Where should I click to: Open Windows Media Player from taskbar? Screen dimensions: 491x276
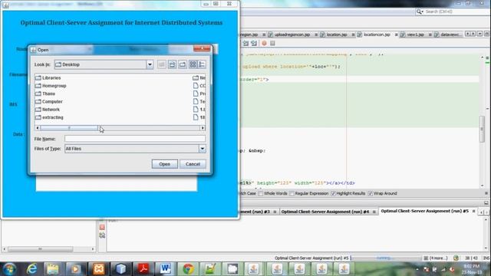coord(75,269)
